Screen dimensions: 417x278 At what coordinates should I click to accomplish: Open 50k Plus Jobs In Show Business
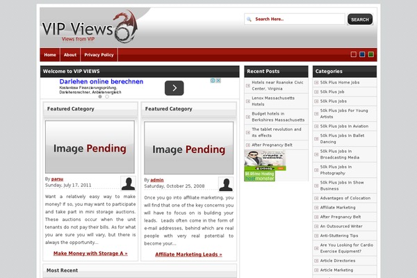coord(342,186)
